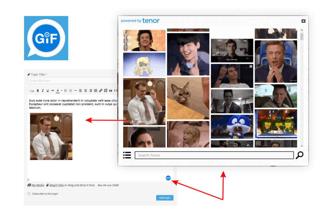The height and width of the screenshot is (211, 333).
Task: Open the text color dropdown arrow
Action: tap(61, 91)
